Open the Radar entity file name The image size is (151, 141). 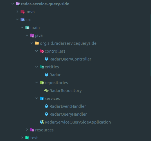55,75
